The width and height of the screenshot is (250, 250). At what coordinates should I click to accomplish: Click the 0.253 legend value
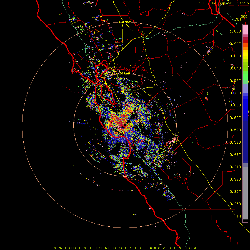click(235, 204)
